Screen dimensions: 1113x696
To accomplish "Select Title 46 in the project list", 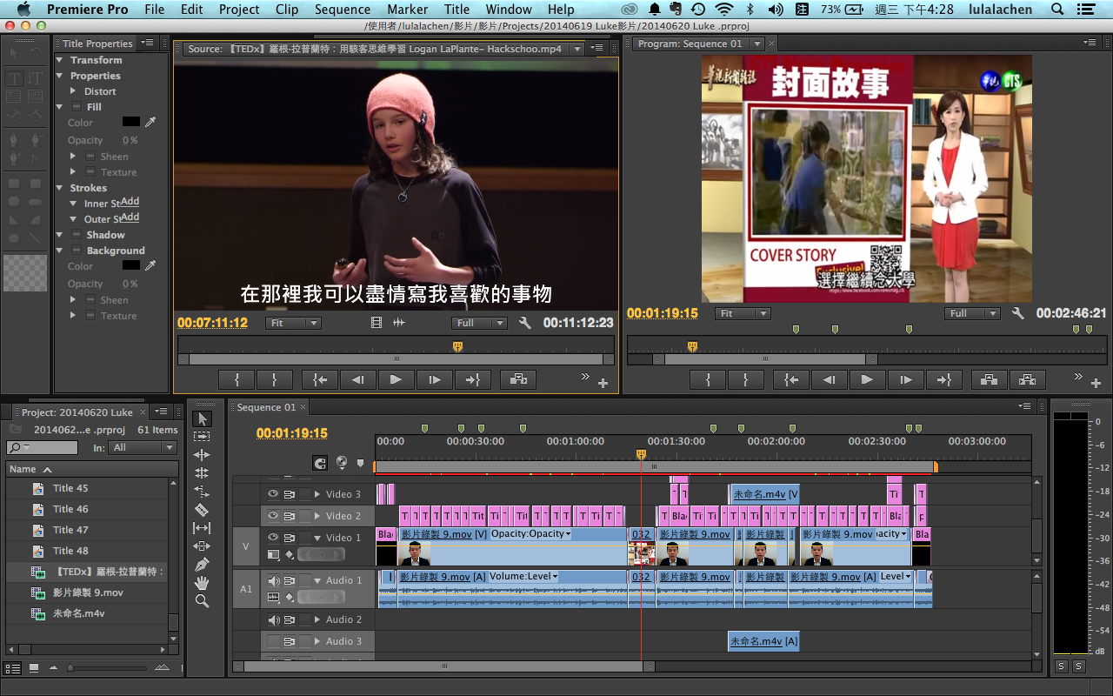I will coord(70,509).
